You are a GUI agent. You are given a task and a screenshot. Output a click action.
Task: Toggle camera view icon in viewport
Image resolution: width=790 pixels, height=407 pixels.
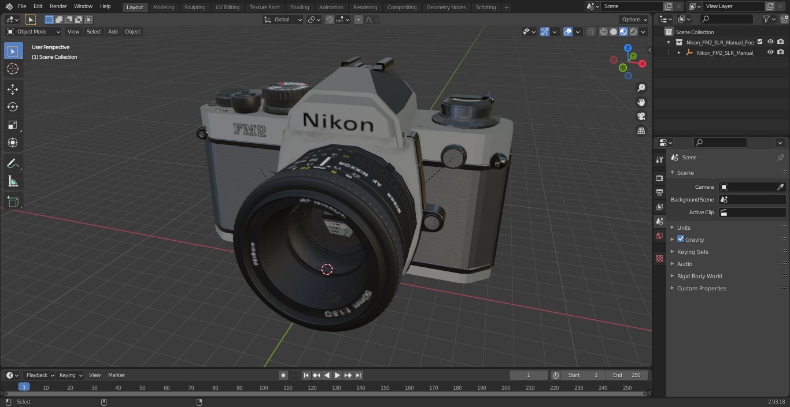click(x=641, y=117)
